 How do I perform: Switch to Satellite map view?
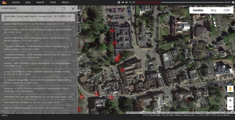(x=198, y=10)
